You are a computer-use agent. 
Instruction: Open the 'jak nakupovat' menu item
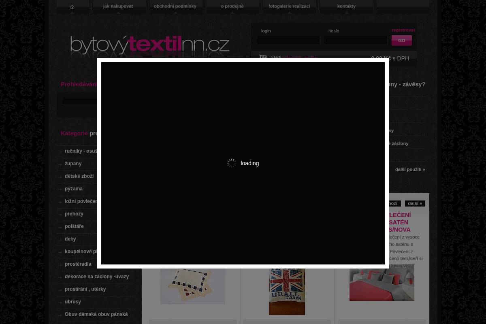[x=118, y=6]
